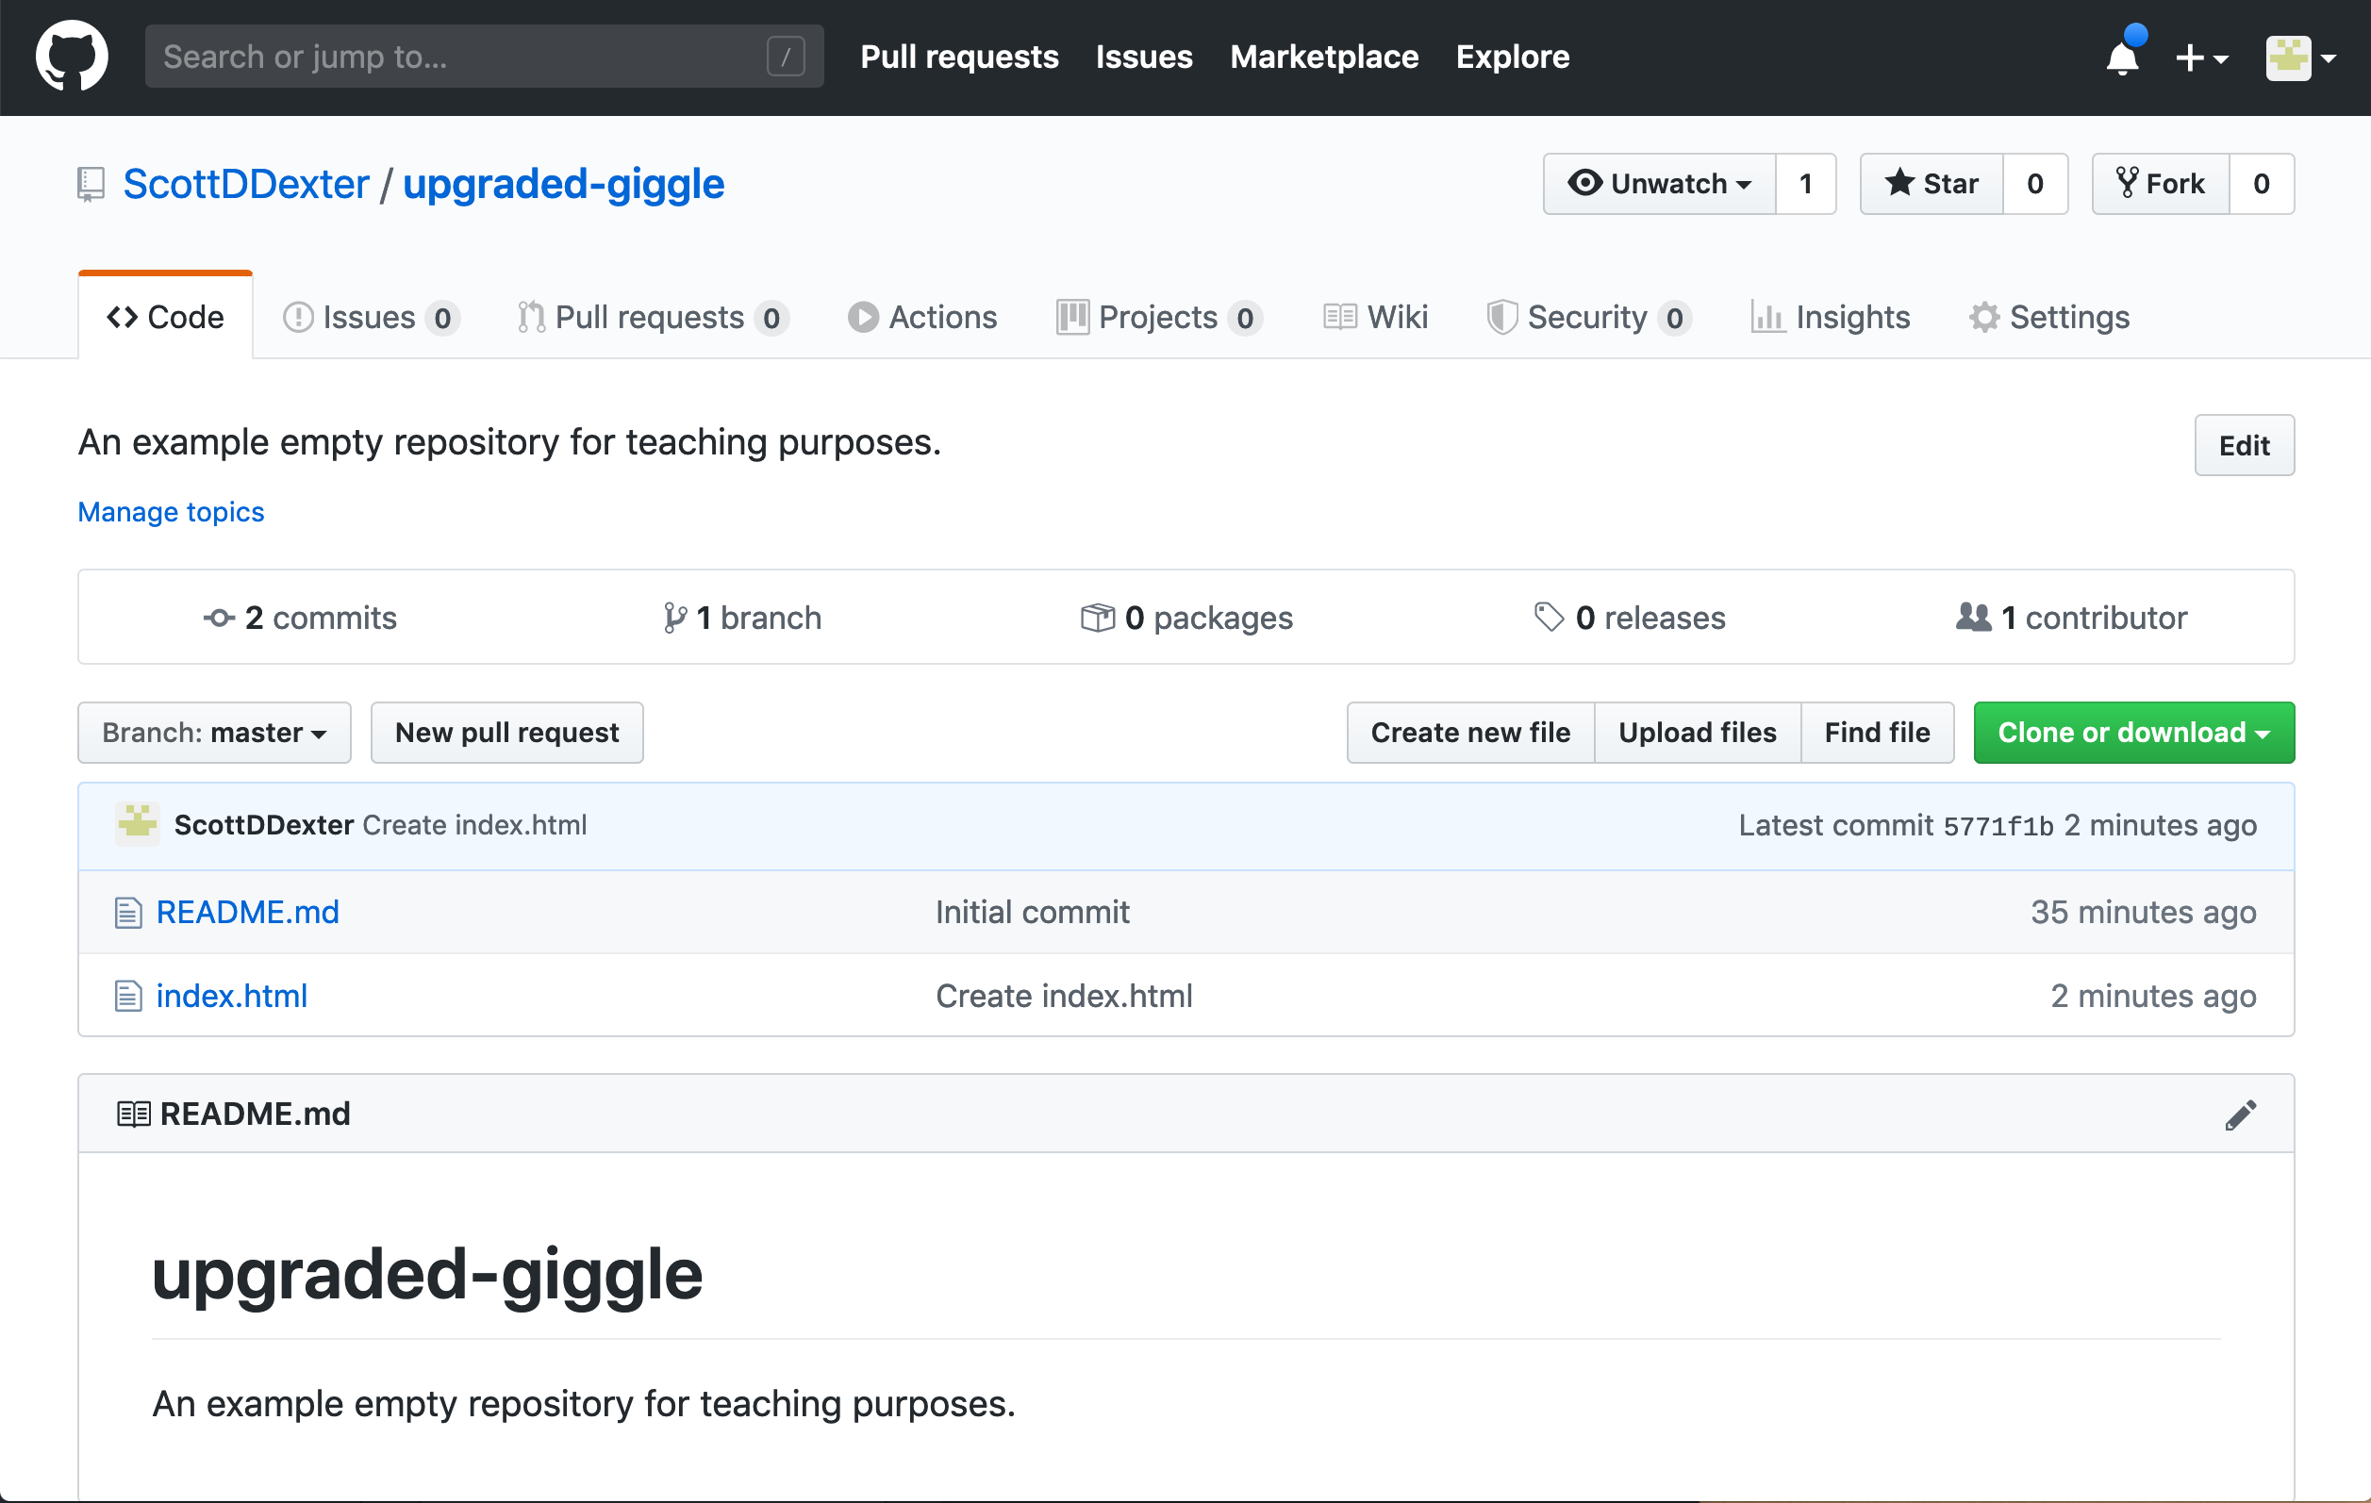Switch to the Settings tab

[x=2049, y=317]
